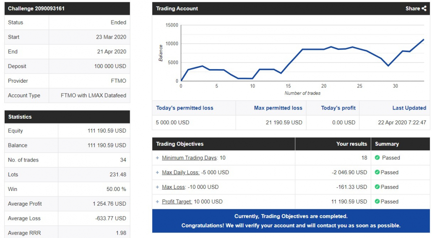Click the Share icon in Trading Account header
The image size is (432, 238).
(x=424, y=8)
